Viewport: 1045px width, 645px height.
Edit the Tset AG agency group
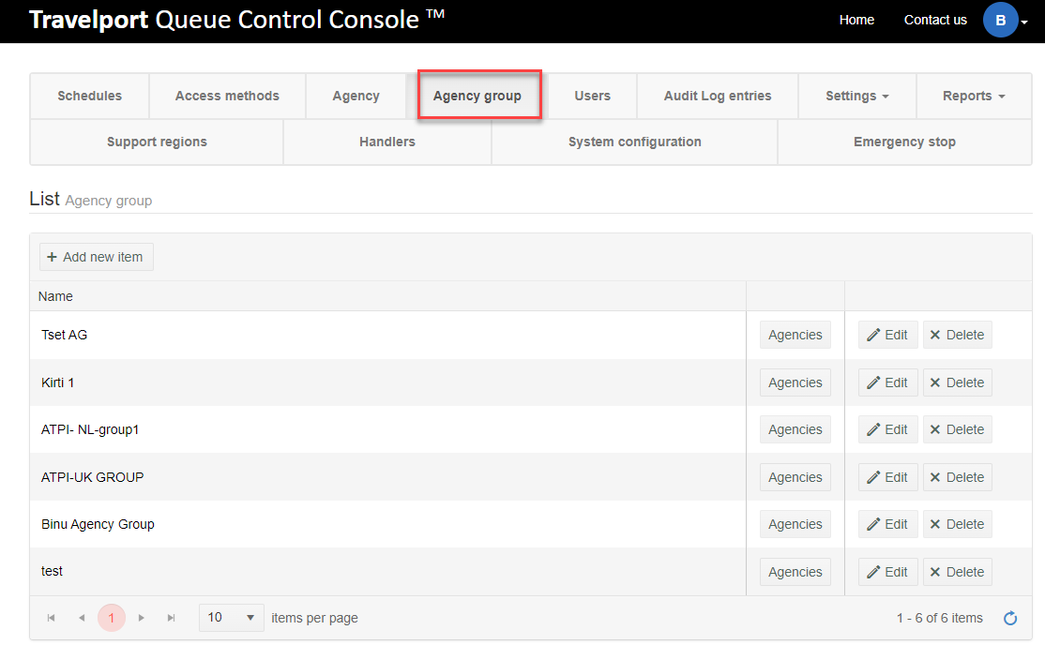(x=887, y=335)
